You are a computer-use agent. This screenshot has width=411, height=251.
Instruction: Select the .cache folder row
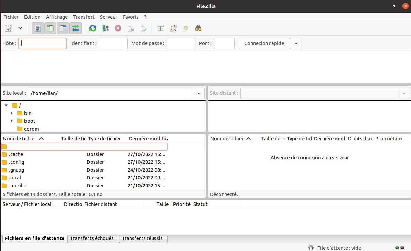[84, 154]
